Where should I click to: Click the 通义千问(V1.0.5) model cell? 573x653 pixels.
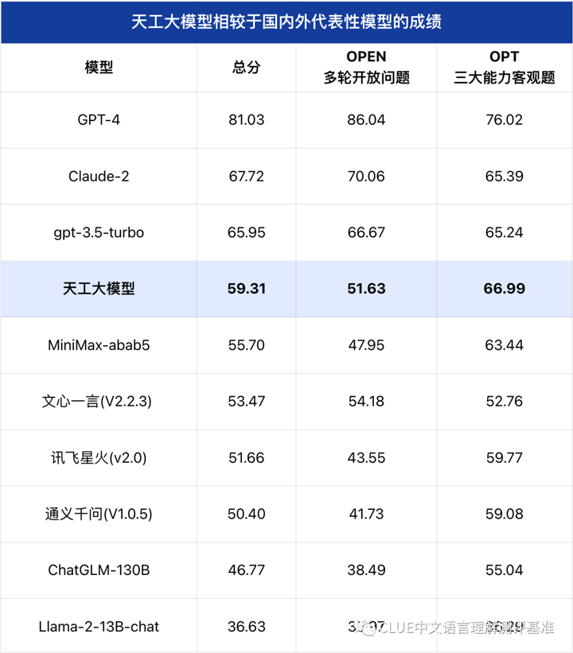[99, 515]
